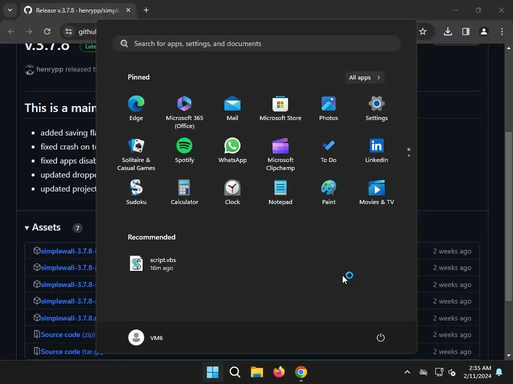The width and height of the screenshot is (513, 384).
Task: Open Chrome profile menu
Action: 484,31
